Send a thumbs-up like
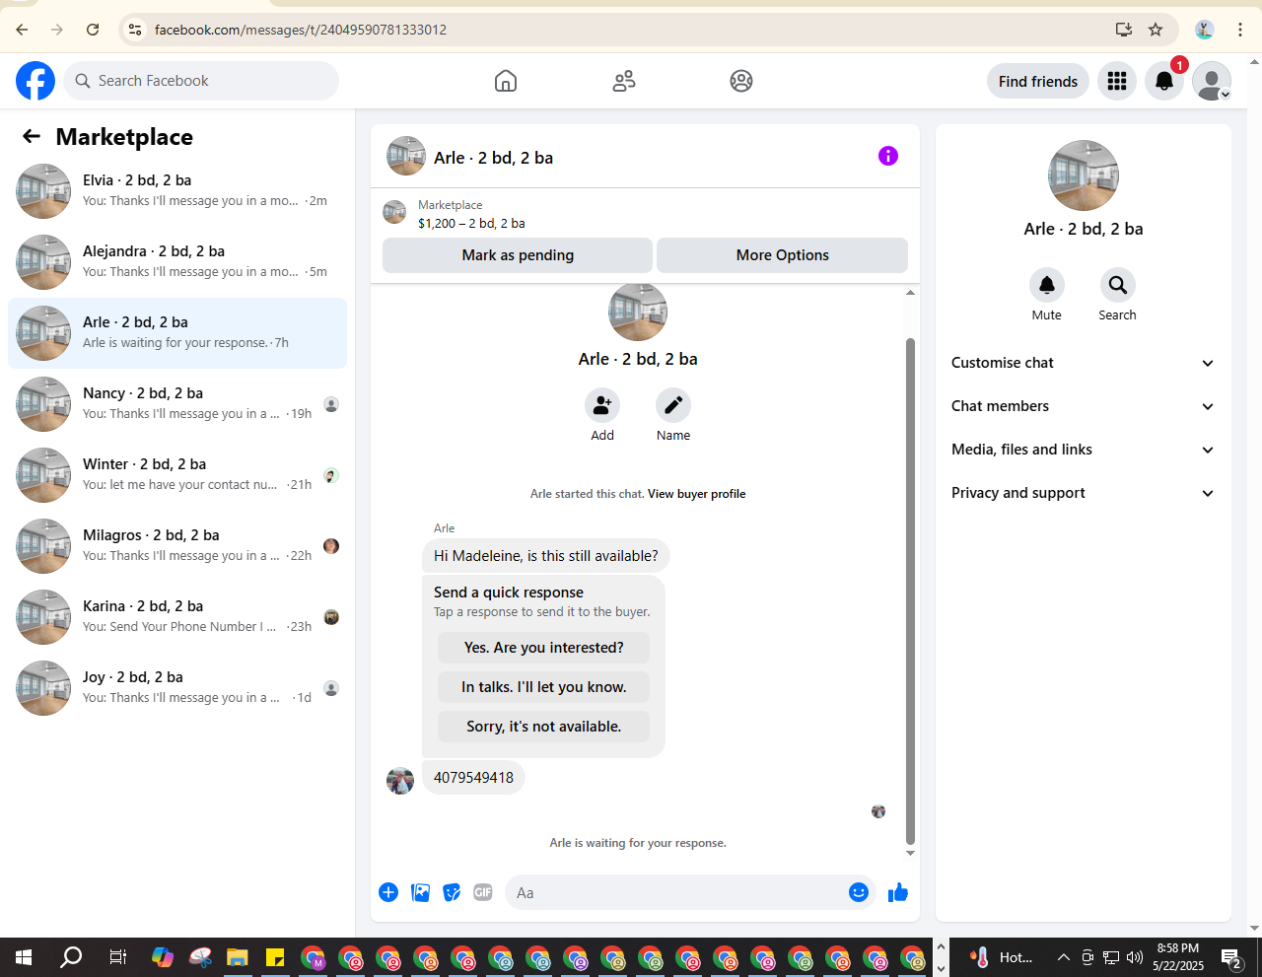The image size is (1262, 977). pyautogui.click(x=898, y=892)
